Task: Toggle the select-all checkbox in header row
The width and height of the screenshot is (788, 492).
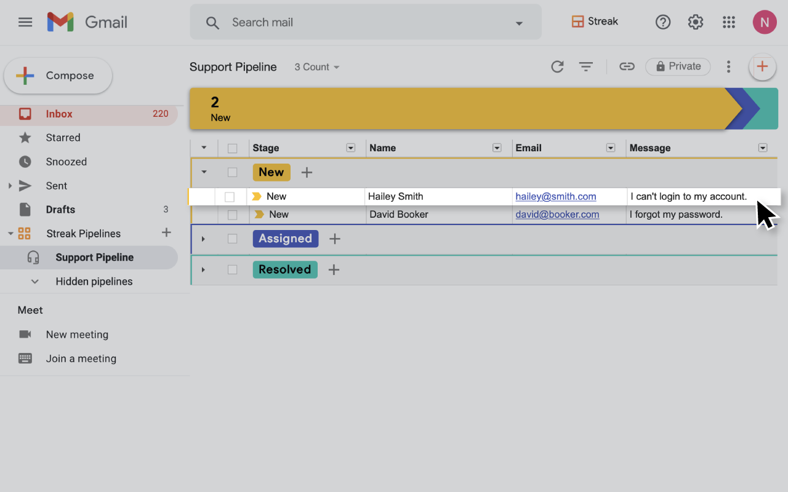Action: click(232, 148)
